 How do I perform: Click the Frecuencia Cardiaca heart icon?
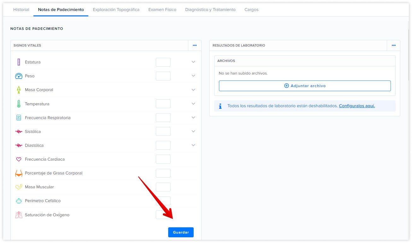pyautogui.click(x=19, y=159)
